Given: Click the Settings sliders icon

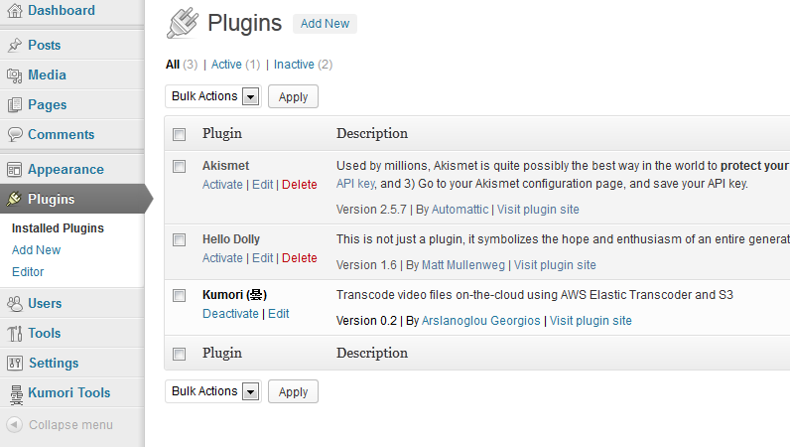Looking at the screenshot, I should 15,363.
